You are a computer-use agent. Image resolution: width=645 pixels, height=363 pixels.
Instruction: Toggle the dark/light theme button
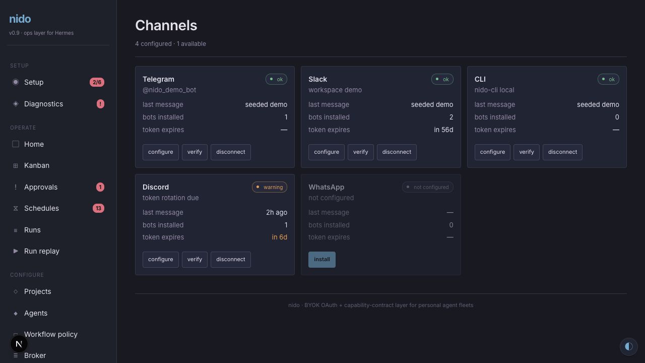click(628, 346)
